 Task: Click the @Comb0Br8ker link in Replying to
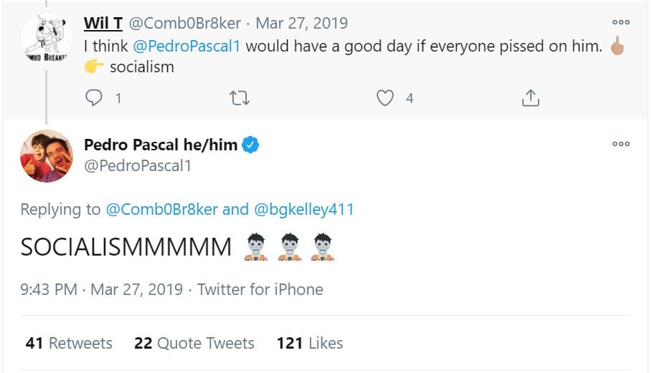[161, 210]
